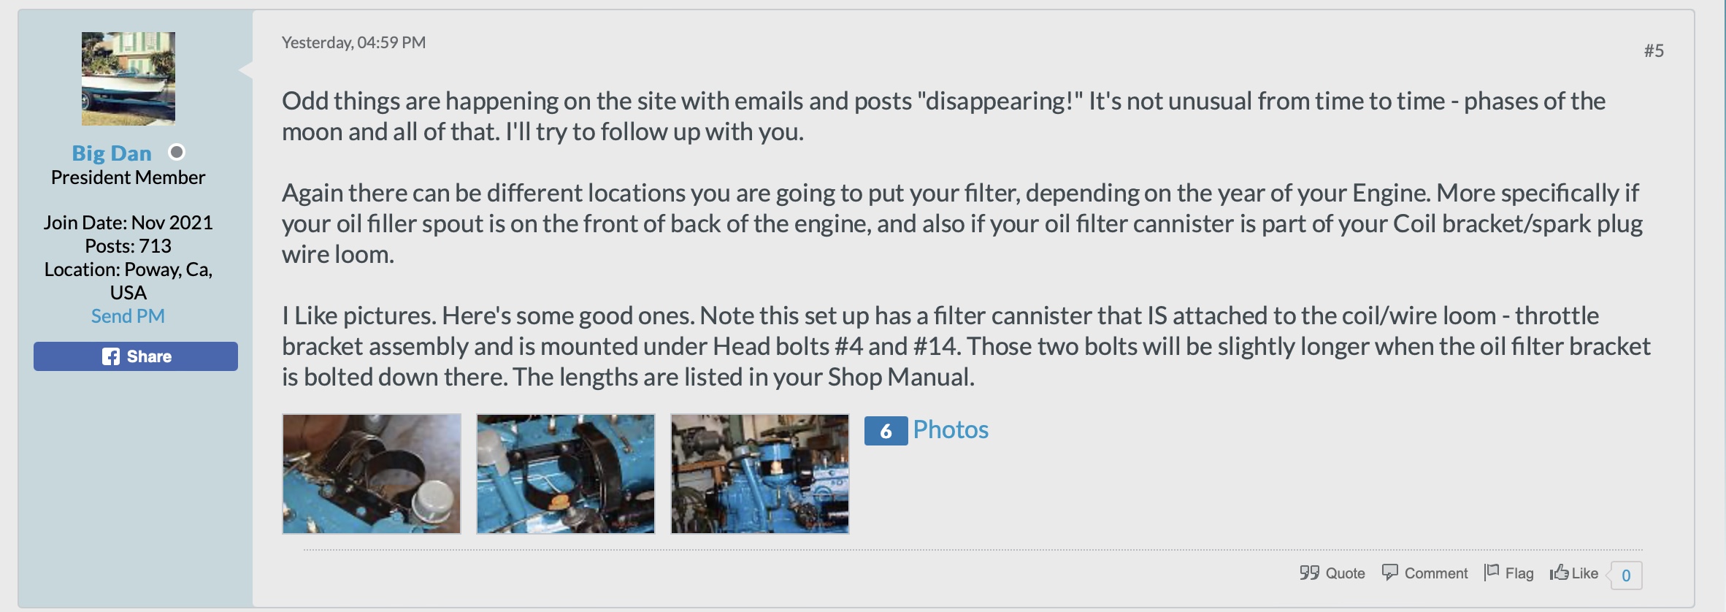Open the first oil filter bracket photo
This screenshot has height=612, width=1726.
tap(372, 474)
